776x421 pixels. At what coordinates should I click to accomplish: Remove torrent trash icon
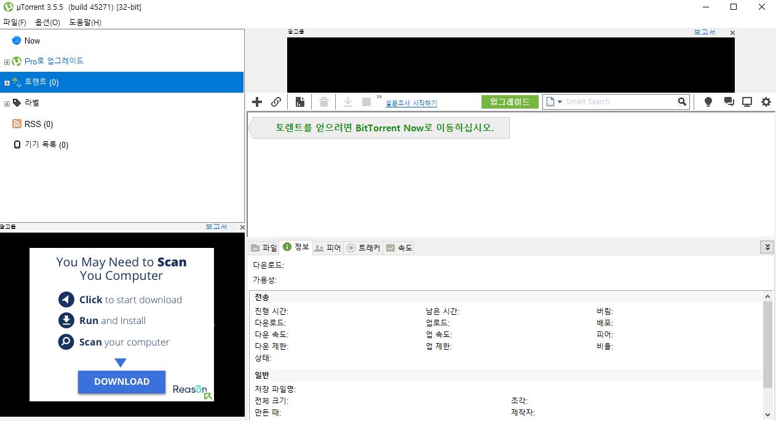pos(324,102)
